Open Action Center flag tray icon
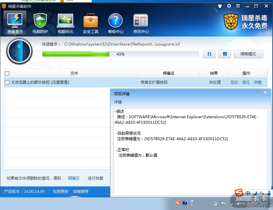 coord(223,204)
